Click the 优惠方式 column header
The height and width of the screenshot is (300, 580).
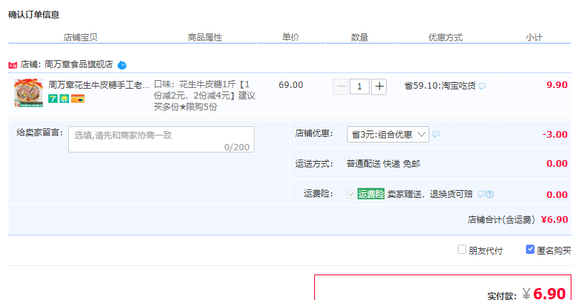[446, 38]
